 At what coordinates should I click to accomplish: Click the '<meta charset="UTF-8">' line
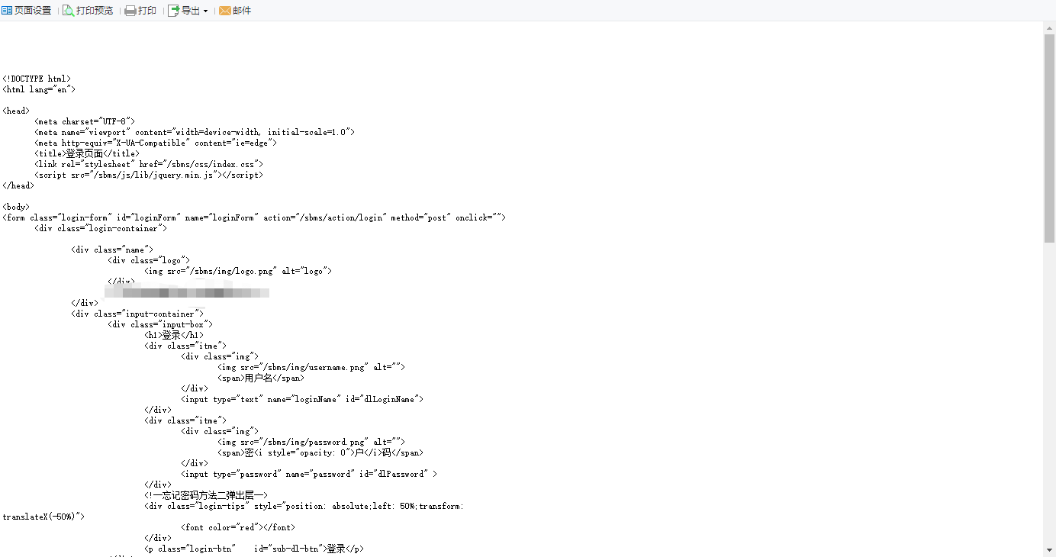pos(85,121)
